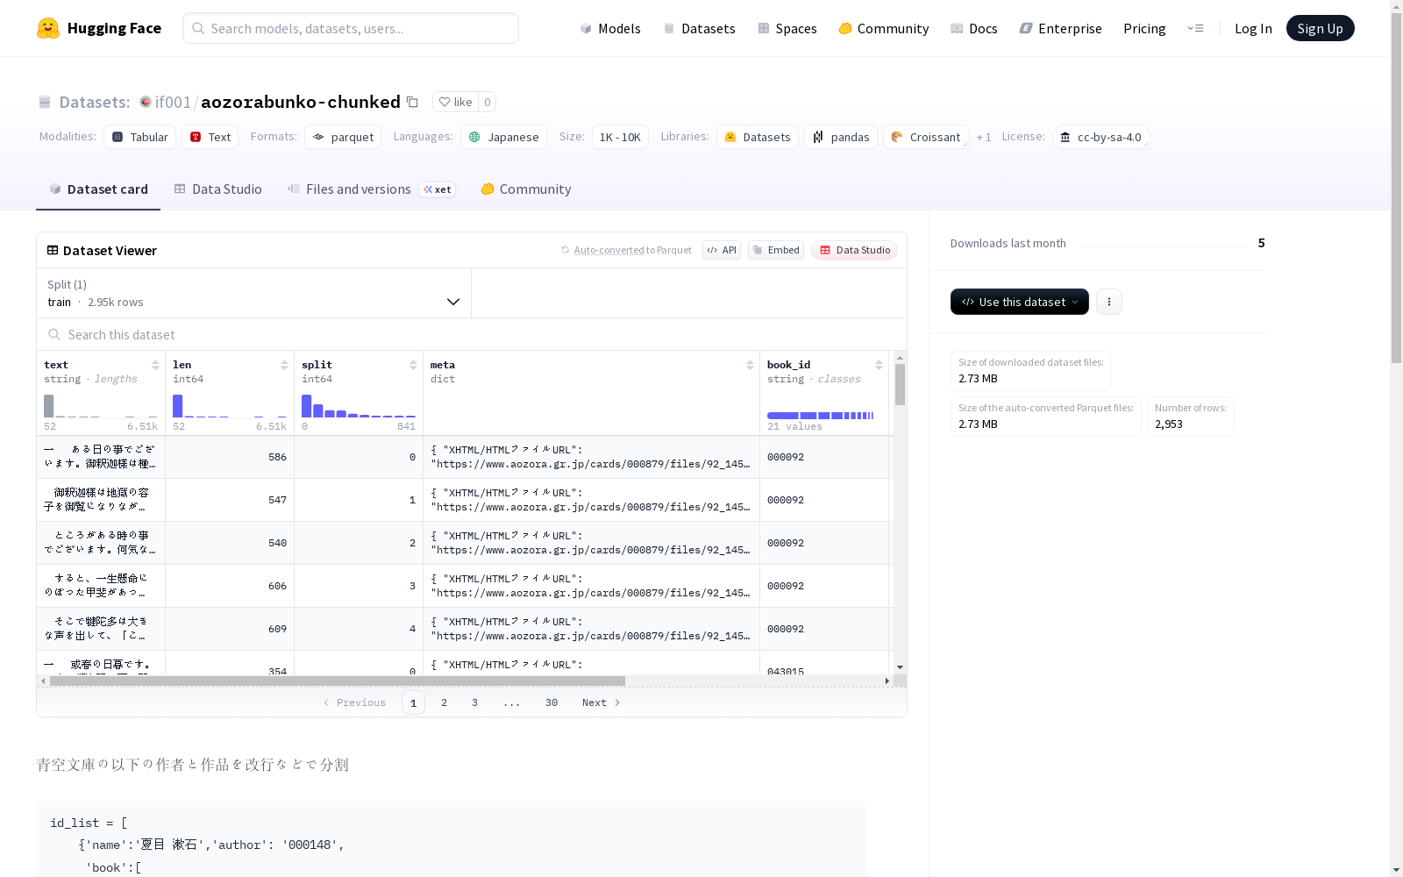Expand the train split dropdown
1403x877 pixels.
254,293
